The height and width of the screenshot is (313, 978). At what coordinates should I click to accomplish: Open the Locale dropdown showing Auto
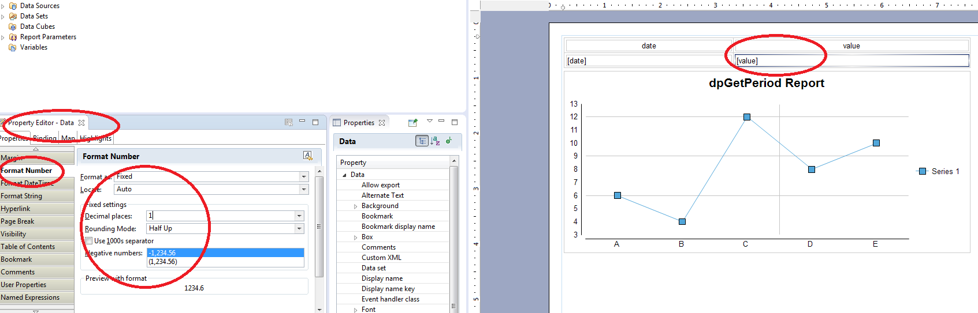tap(304, 190)
